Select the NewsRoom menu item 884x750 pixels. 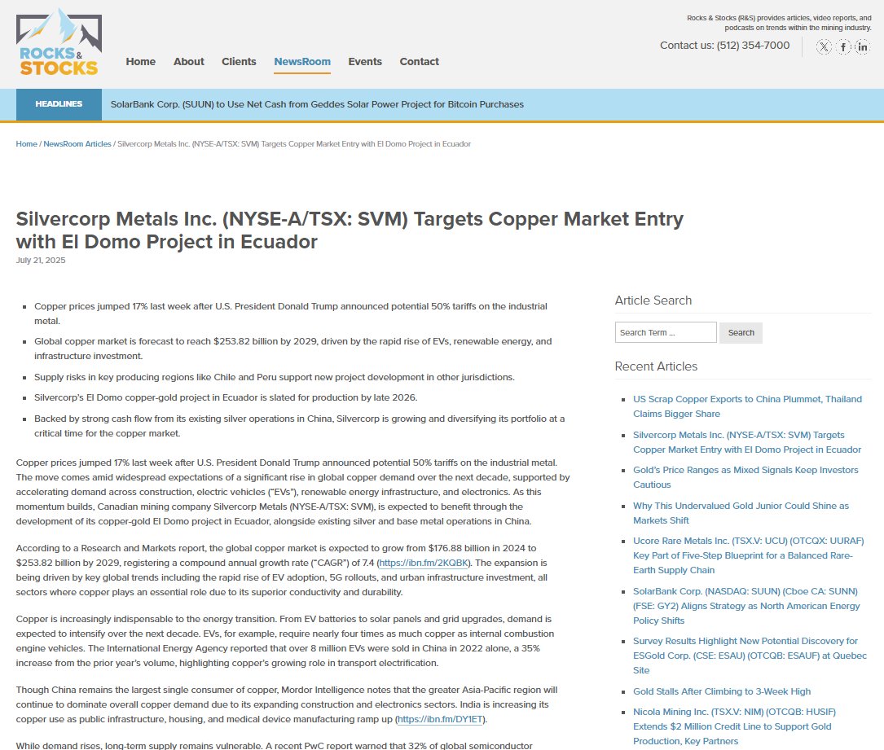click(302, 61)
